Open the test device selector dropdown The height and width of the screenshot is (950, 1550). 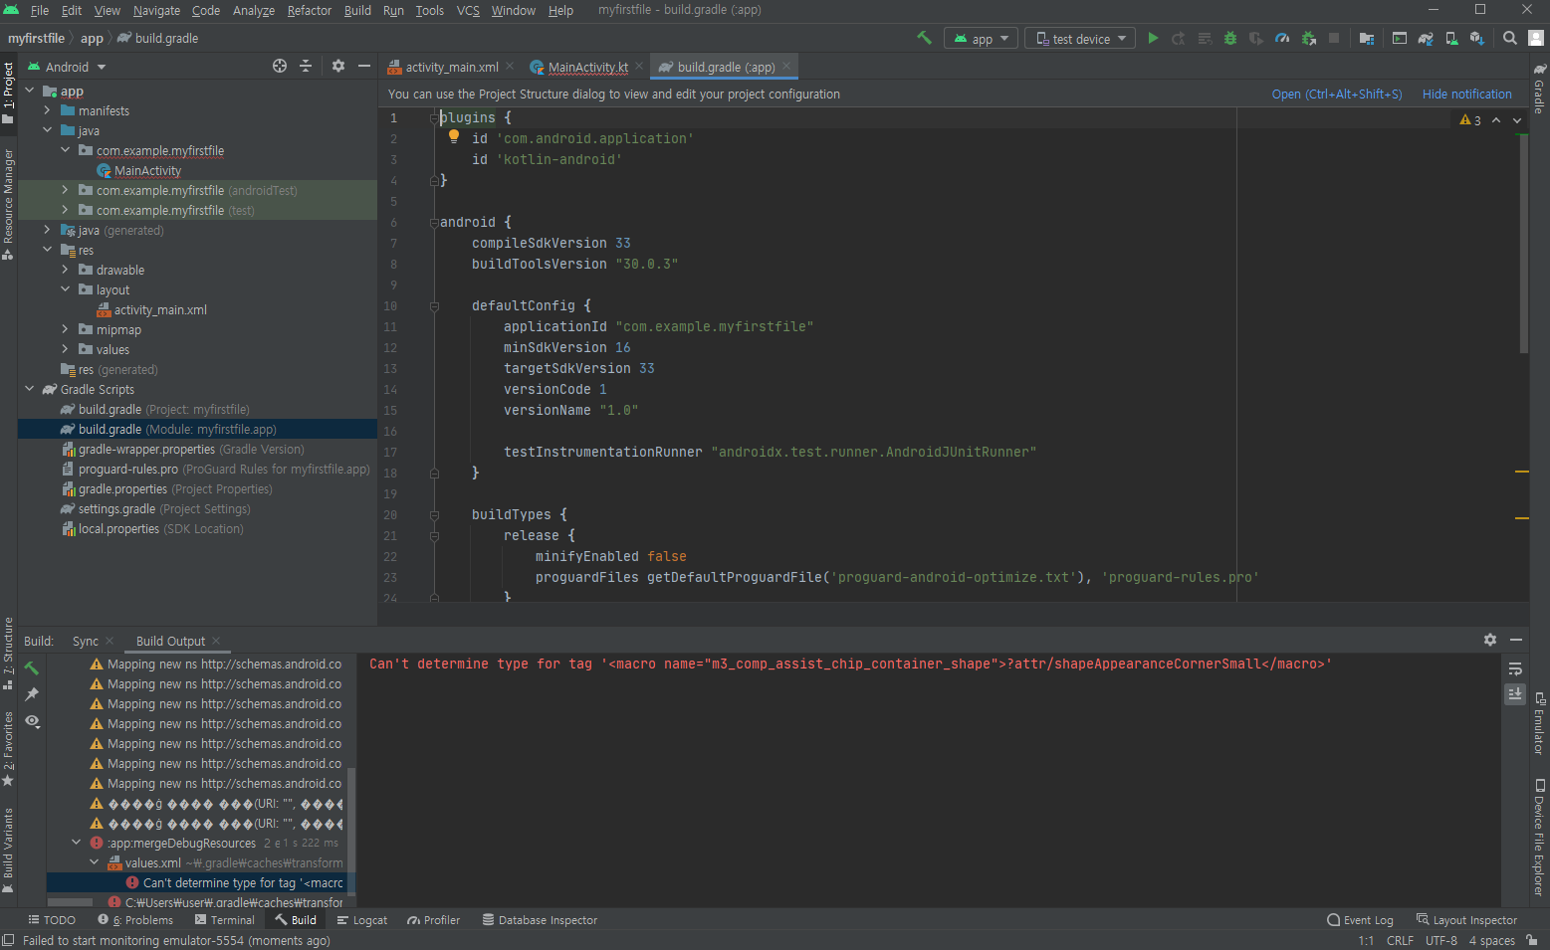[x=1080, y=39]
